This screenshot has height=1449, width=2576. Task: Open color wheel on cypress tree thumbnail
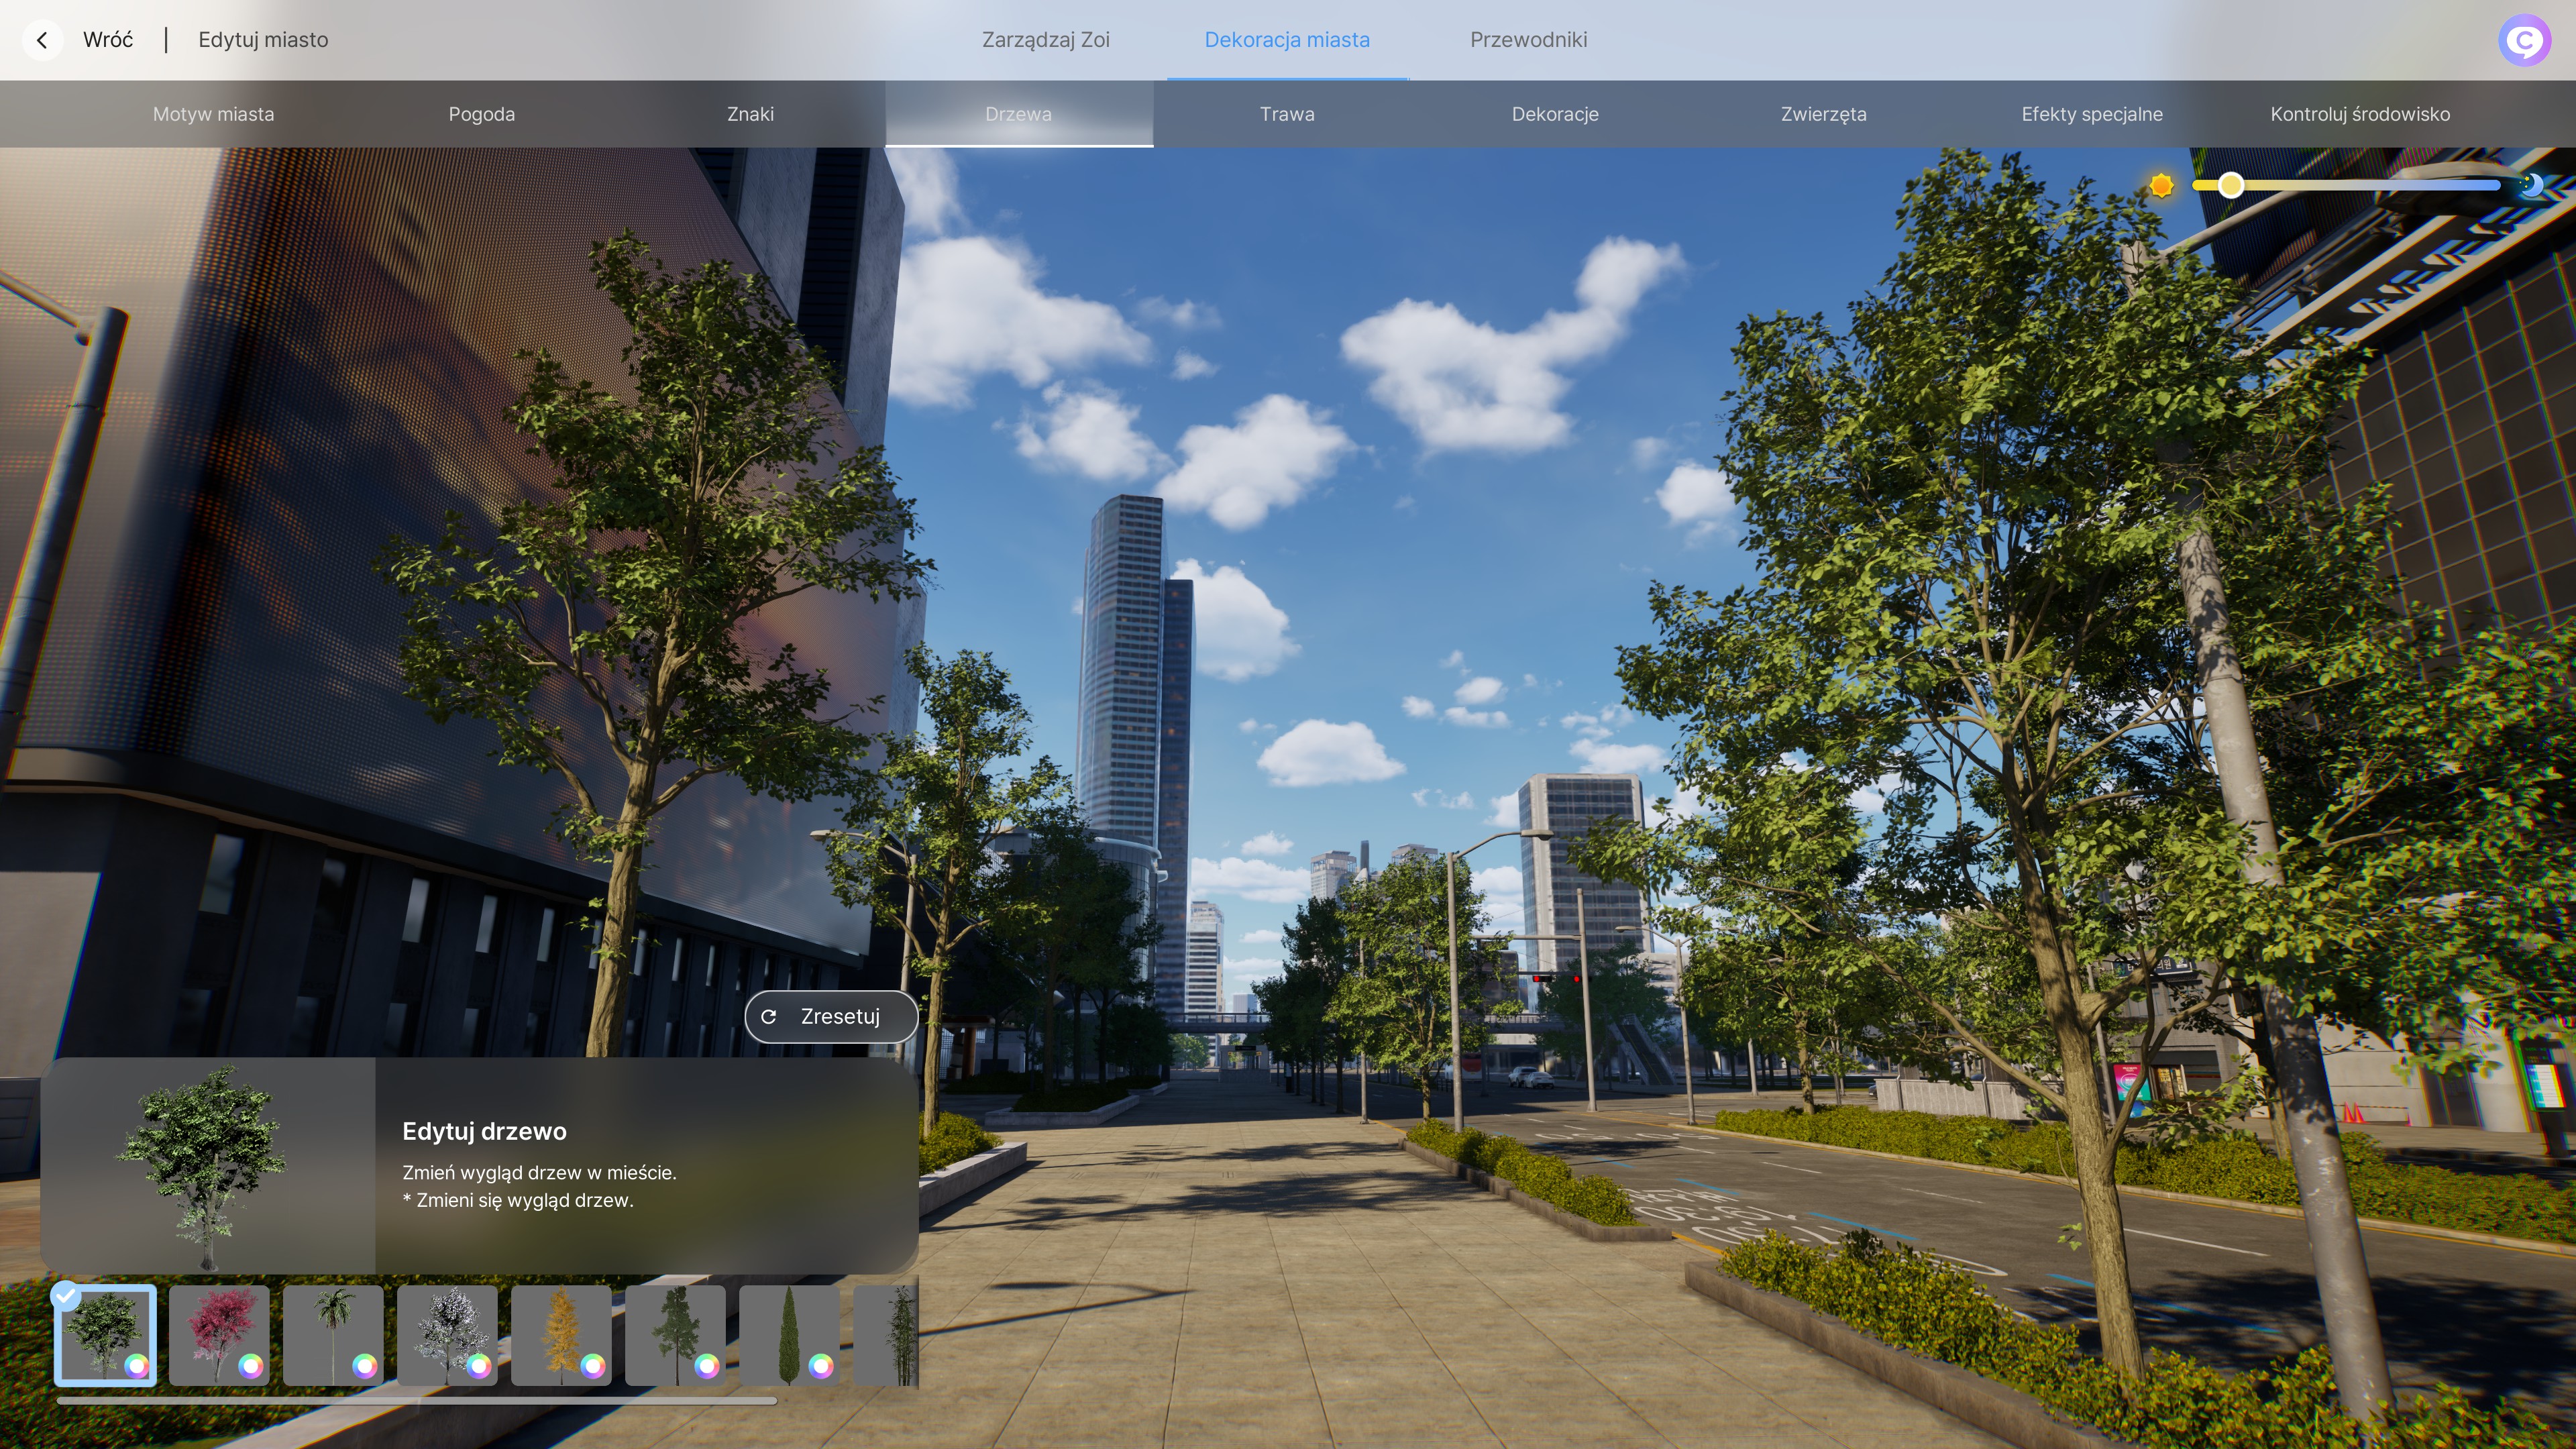click(821, 1365)
